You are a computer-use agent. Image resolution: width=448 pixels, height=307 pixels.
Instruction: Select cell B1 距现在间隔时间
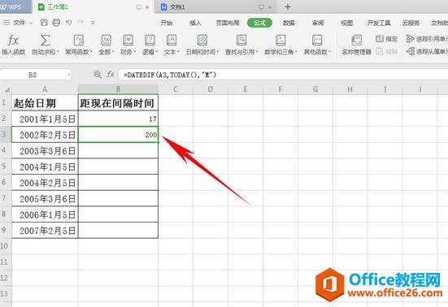(x=118, y=102)
